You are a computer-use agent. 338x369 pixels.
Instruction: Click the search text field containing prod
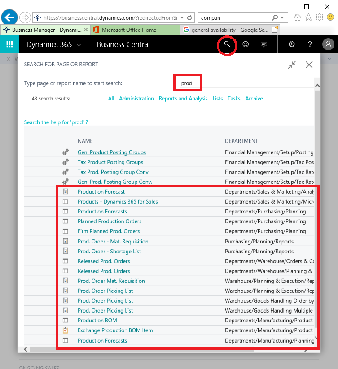(246, 83)
